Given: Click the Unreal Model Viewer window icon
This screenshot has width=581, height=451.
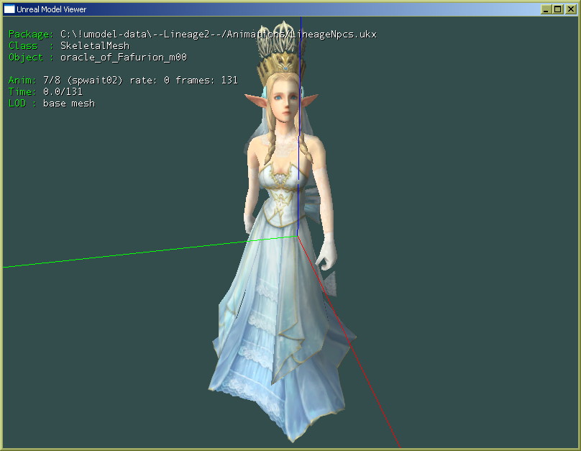Looking at the screenshot, I should click(x=9, y=9).
